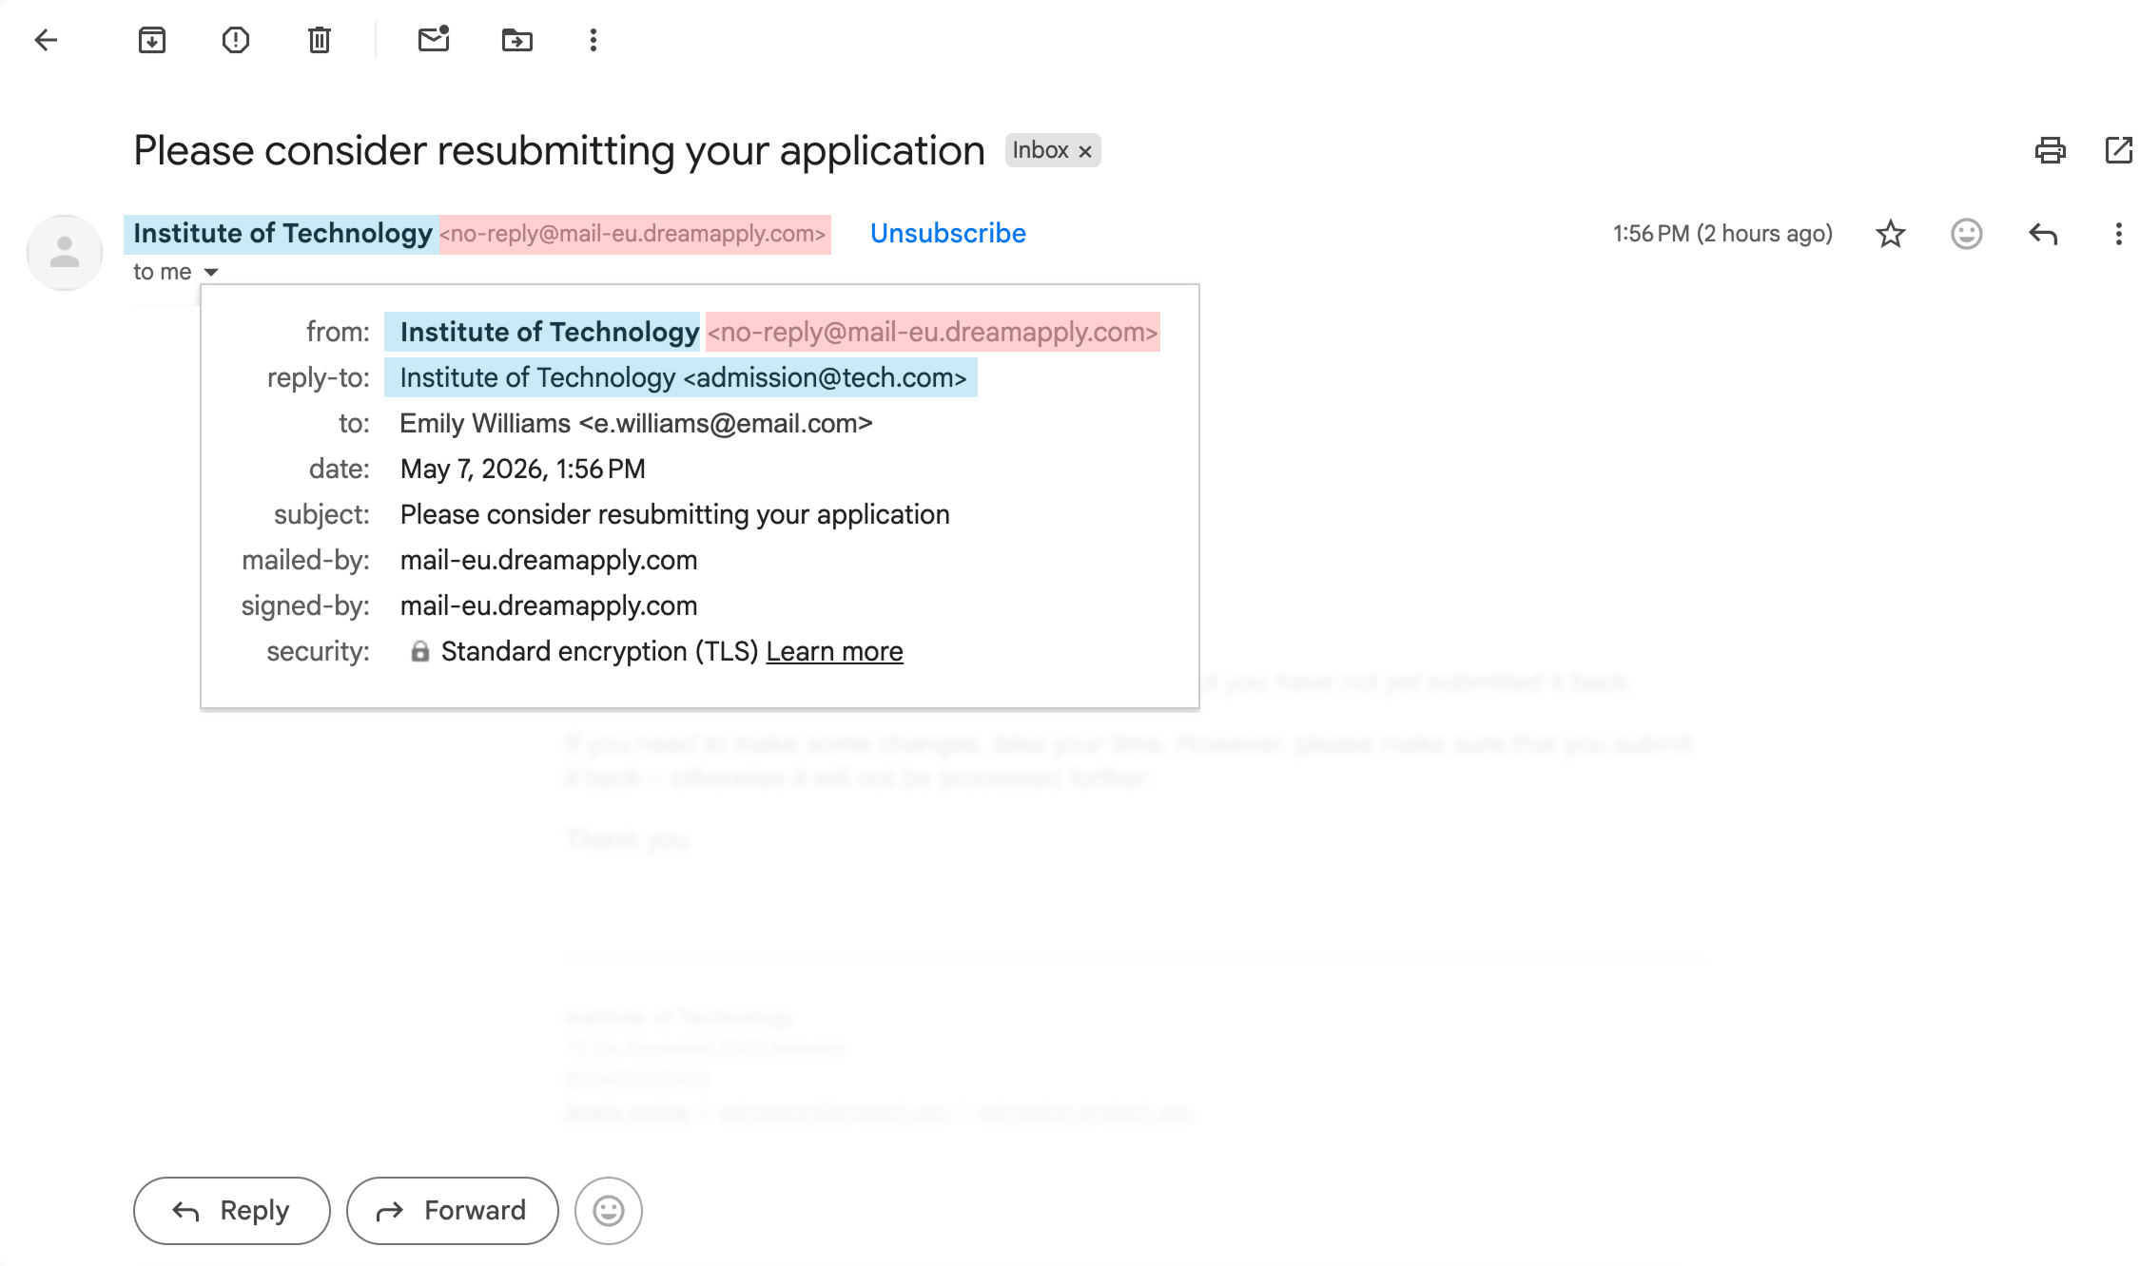Image resolution: width=2140 pixels, height=1266 pixels.
Task: Add emoji reaction in message header
Action: 1967,234
